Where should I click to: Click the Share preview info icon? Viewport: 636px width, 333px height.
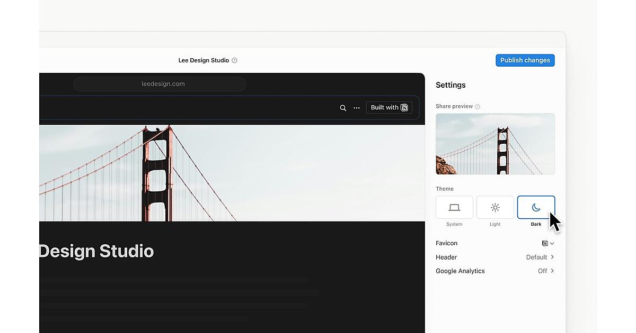pyautogui.click(x=478, y=107)
